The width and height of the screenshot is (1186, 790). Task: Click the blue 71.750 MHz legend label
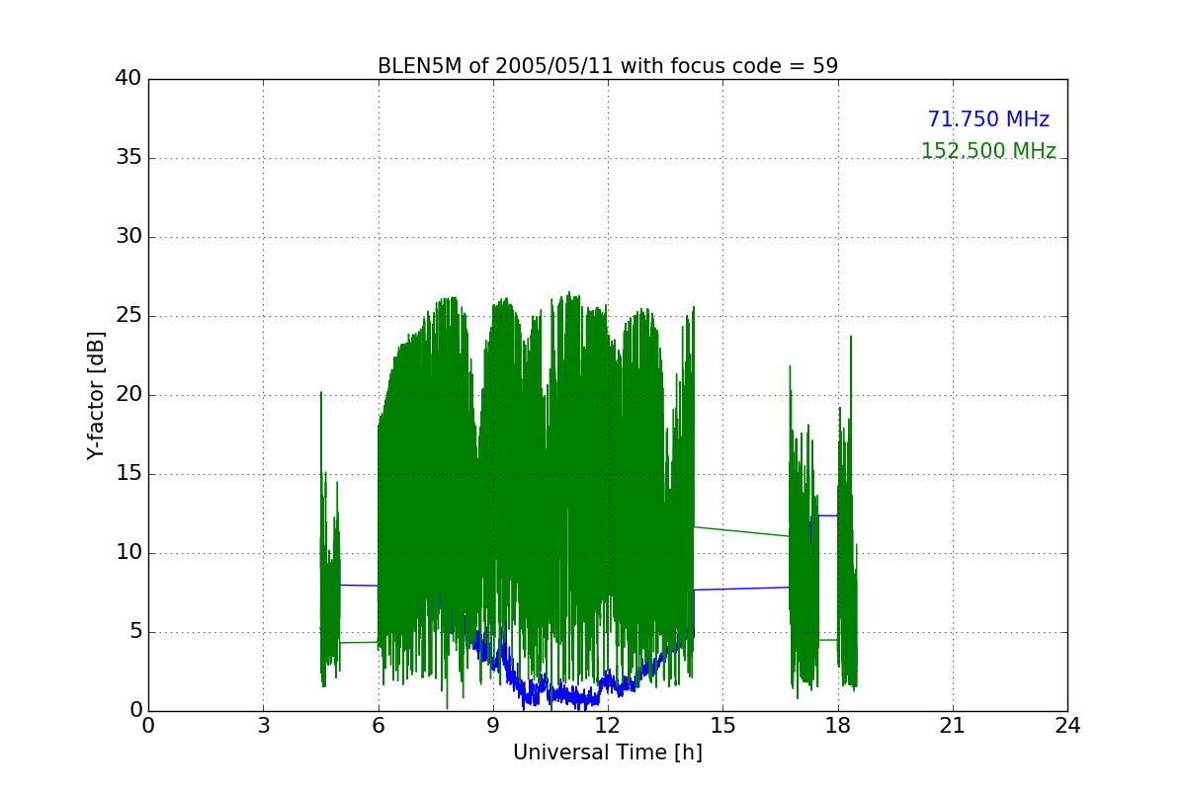coord(988,119)
